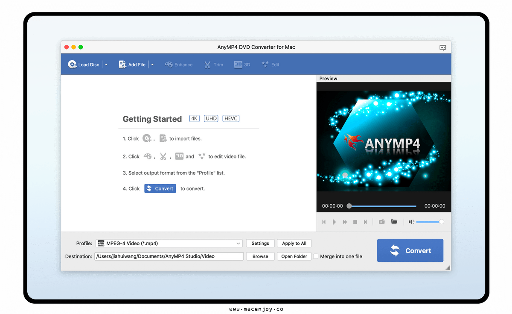Screen dimensions: 512x314
Task: Click the 4K badge
Action: coord(194,118)
